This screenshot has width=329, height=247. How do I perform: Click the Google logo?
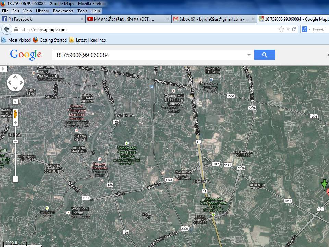(x=26, y=55)
